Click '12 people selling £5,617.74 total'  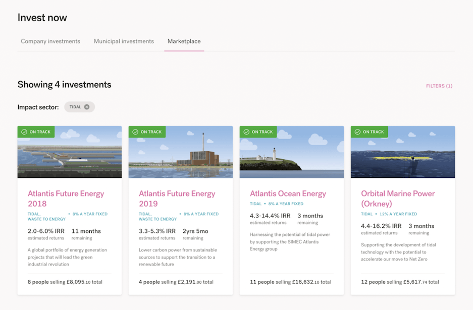click(x=400, y=282)
